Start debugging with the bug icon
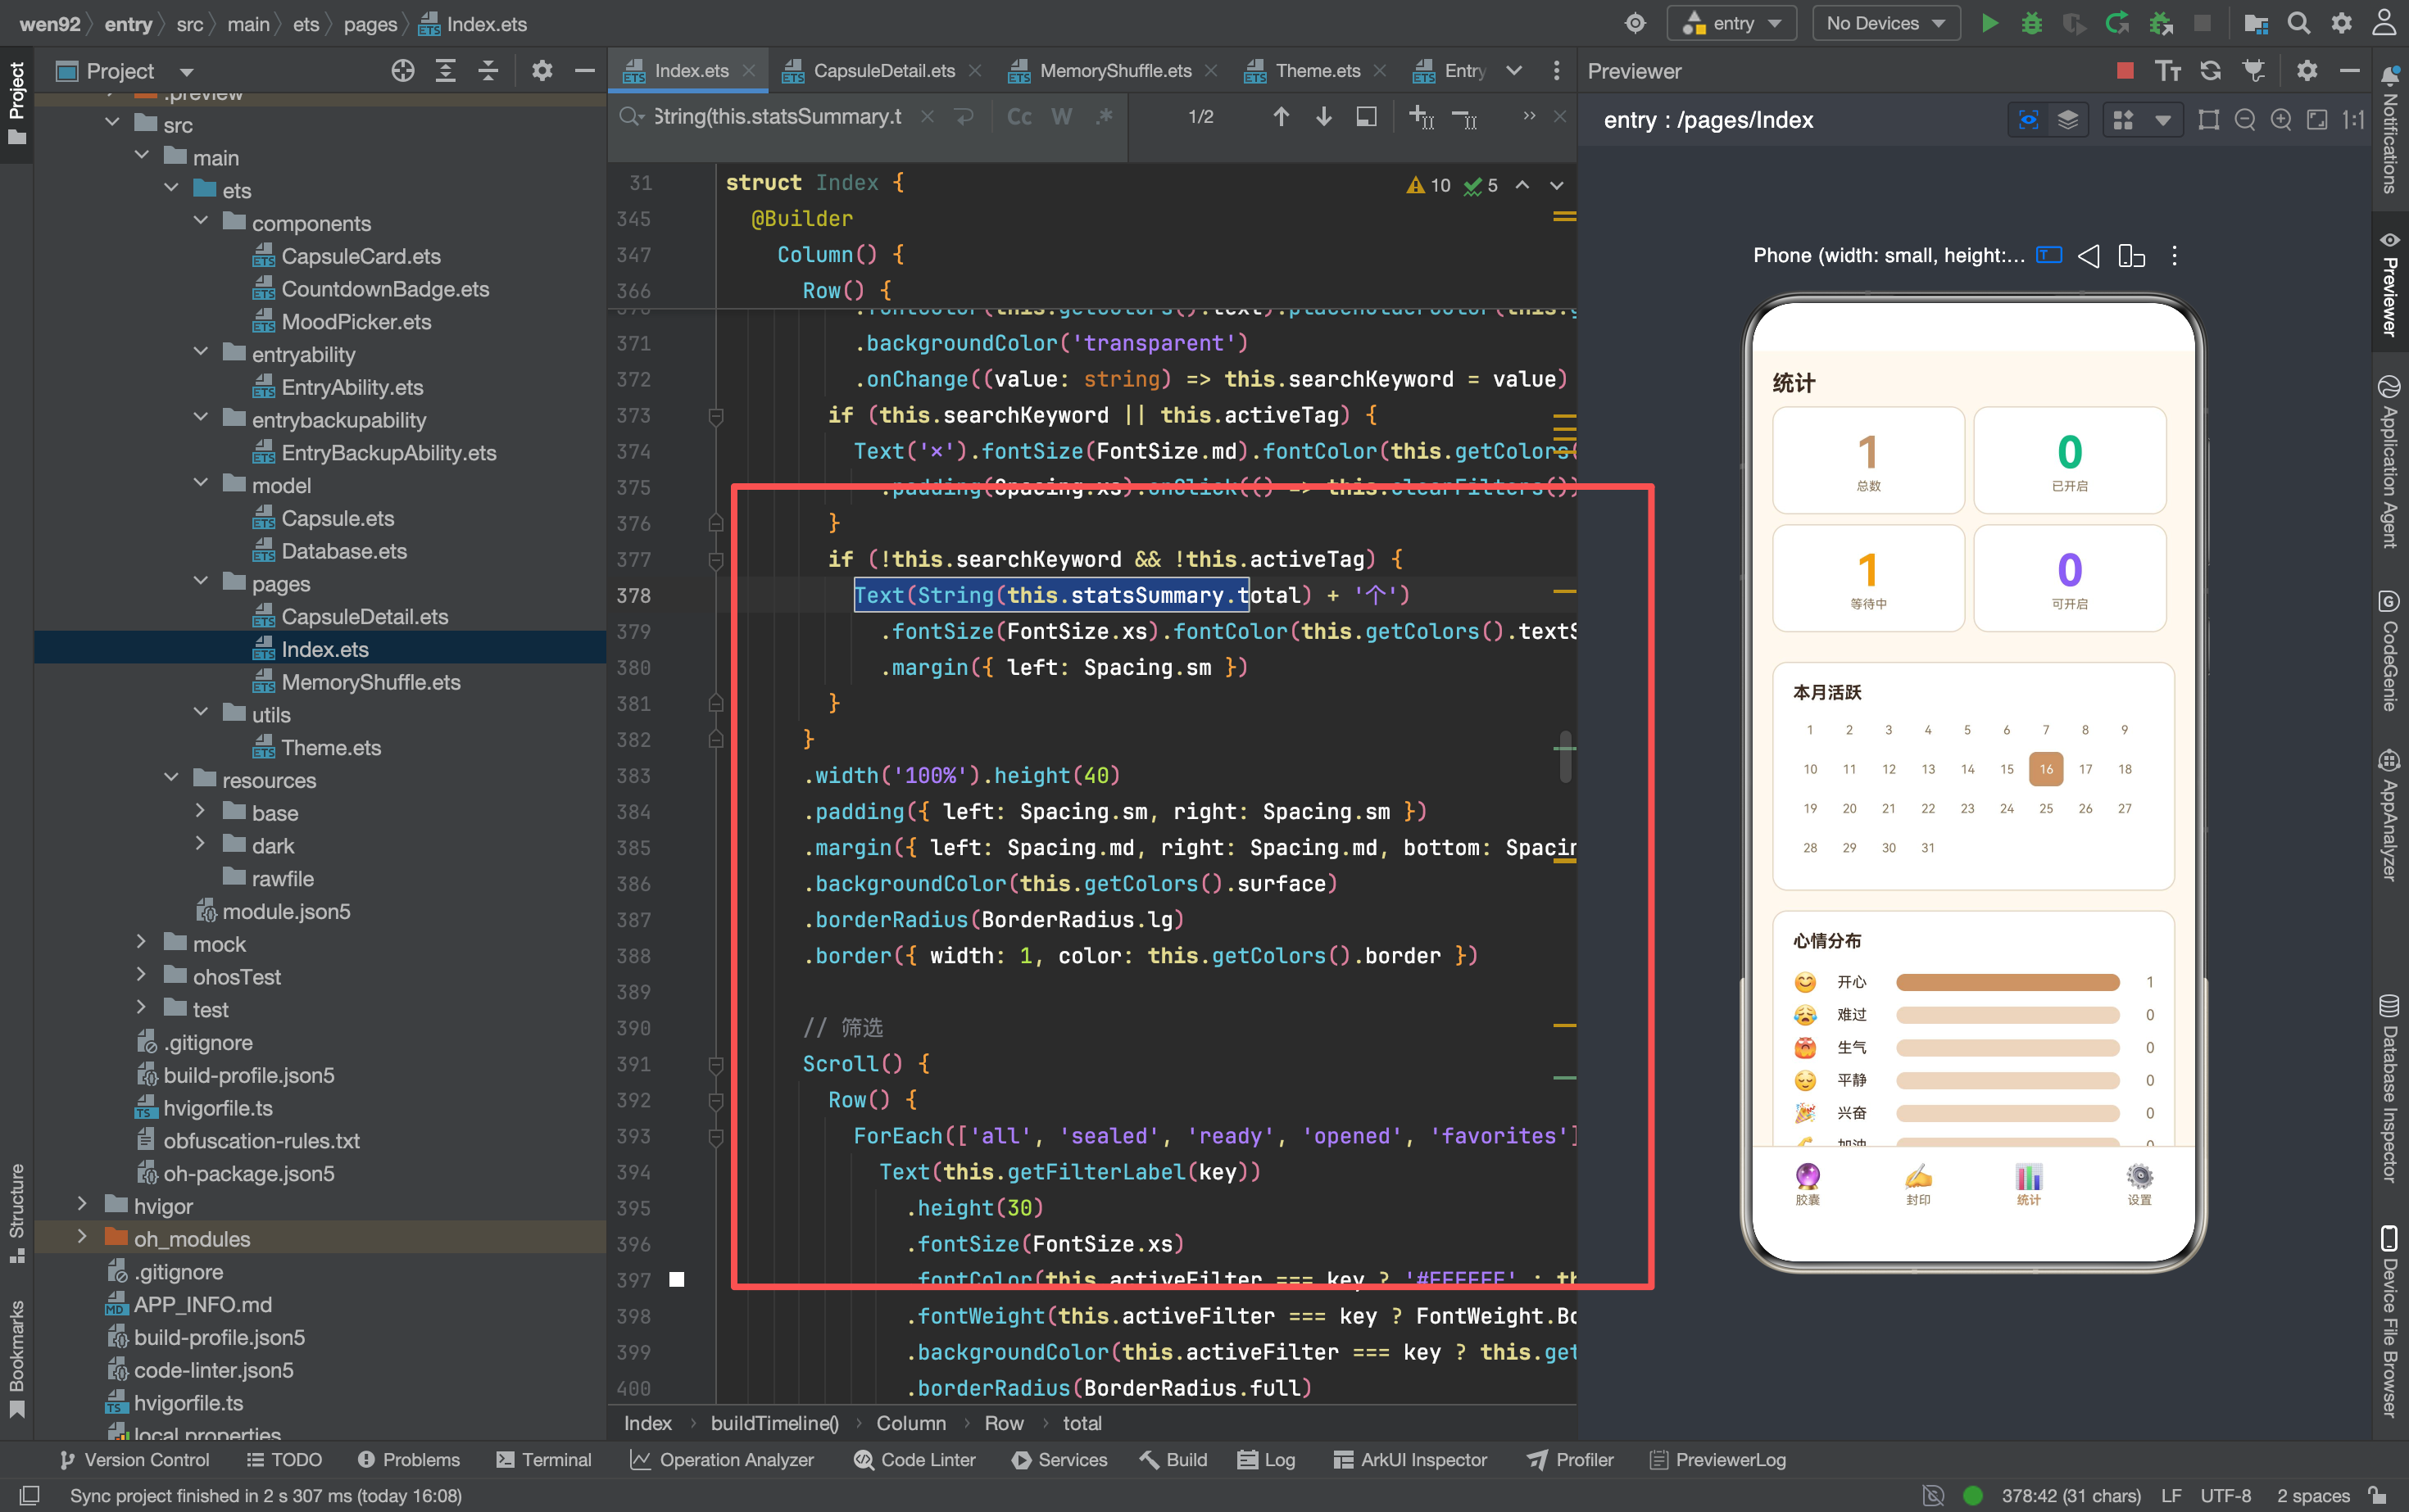The width and height of the screenshot is (2409, 1512). click(x=2030, y=23)
